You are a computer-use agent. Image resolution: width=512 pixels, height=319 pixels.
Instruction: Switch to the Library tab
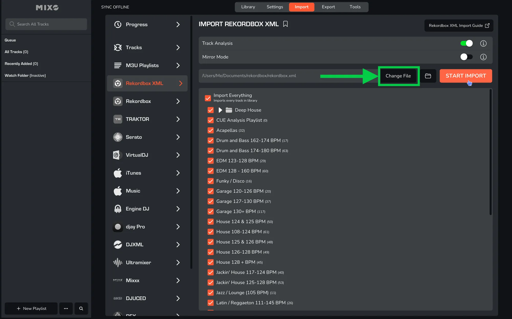[x=248, y=7]
